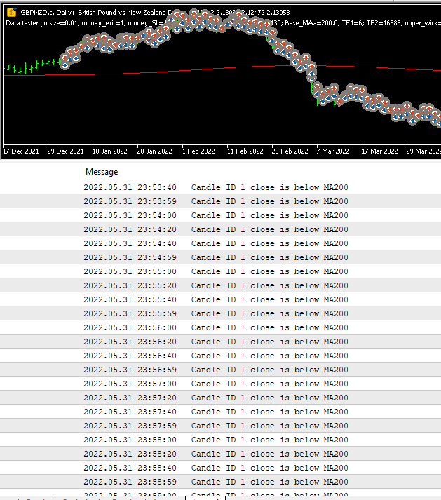
Task: Select the log row timestamped 23:55:20
Action: [220, 285]
